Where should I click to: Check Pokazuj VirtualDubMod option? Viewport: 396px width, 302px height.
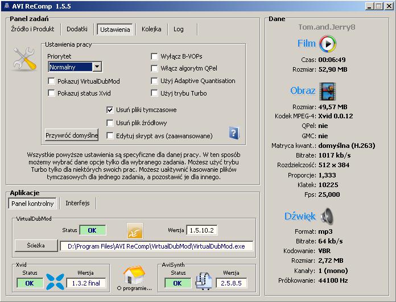pyautogui.click(x=51, y=81)
